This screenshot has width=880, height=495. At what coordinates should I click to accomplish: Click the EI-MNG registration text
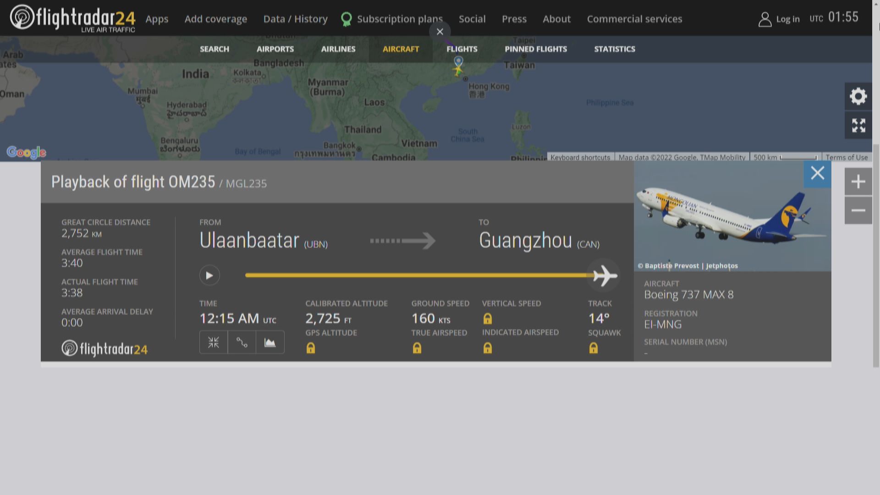click(663, 324)
